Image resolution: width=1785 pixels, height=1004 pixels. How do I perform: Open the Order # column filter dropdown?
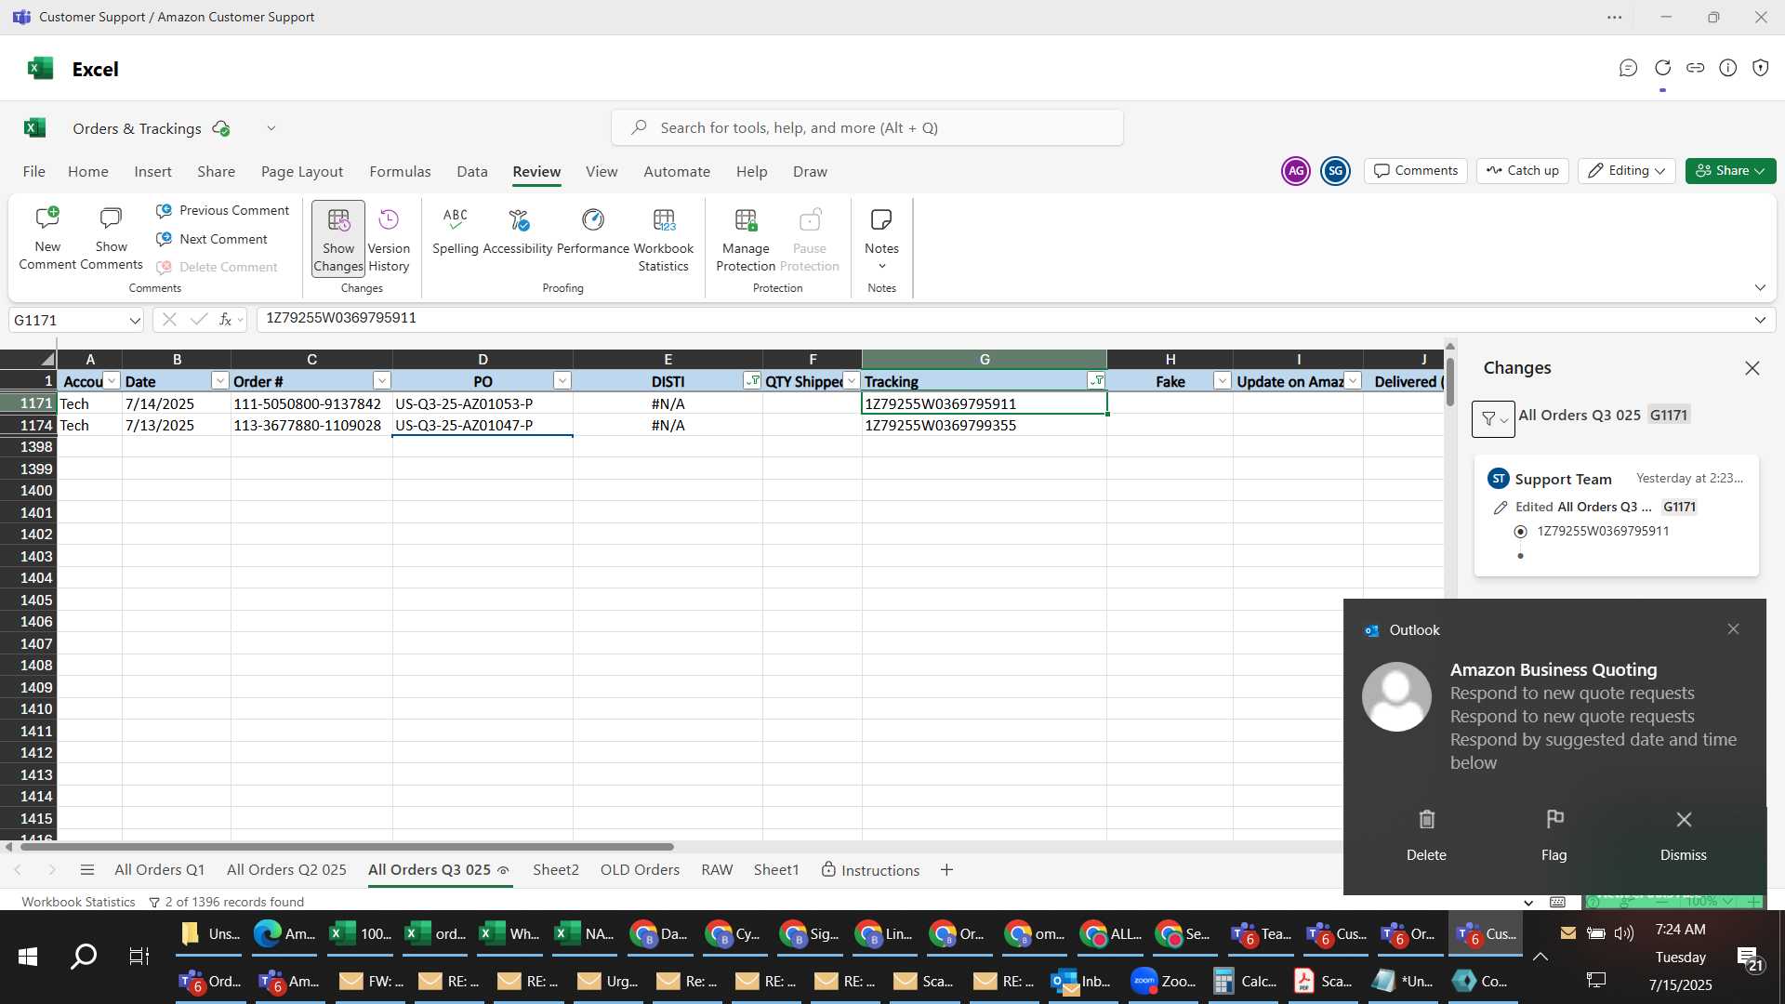[382, 381]
